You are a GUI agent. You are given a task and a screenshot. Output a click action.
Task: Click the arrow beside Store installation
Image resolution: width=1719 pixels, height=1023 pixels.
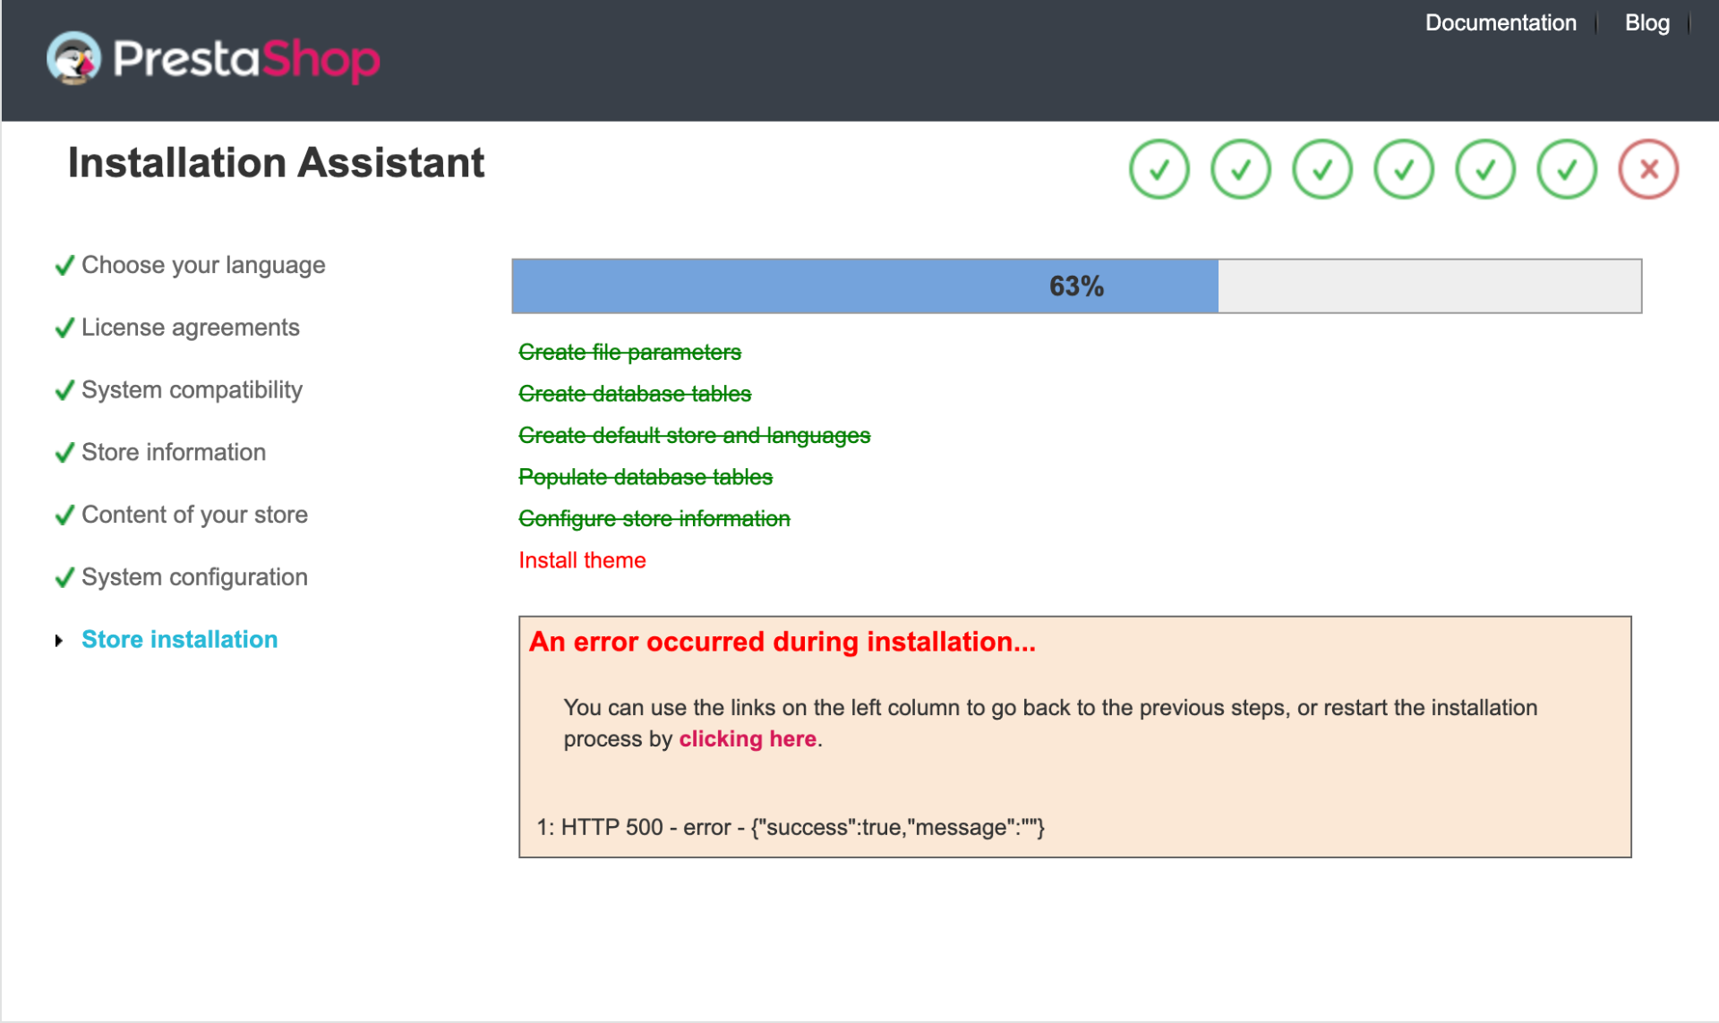point(59,641)
